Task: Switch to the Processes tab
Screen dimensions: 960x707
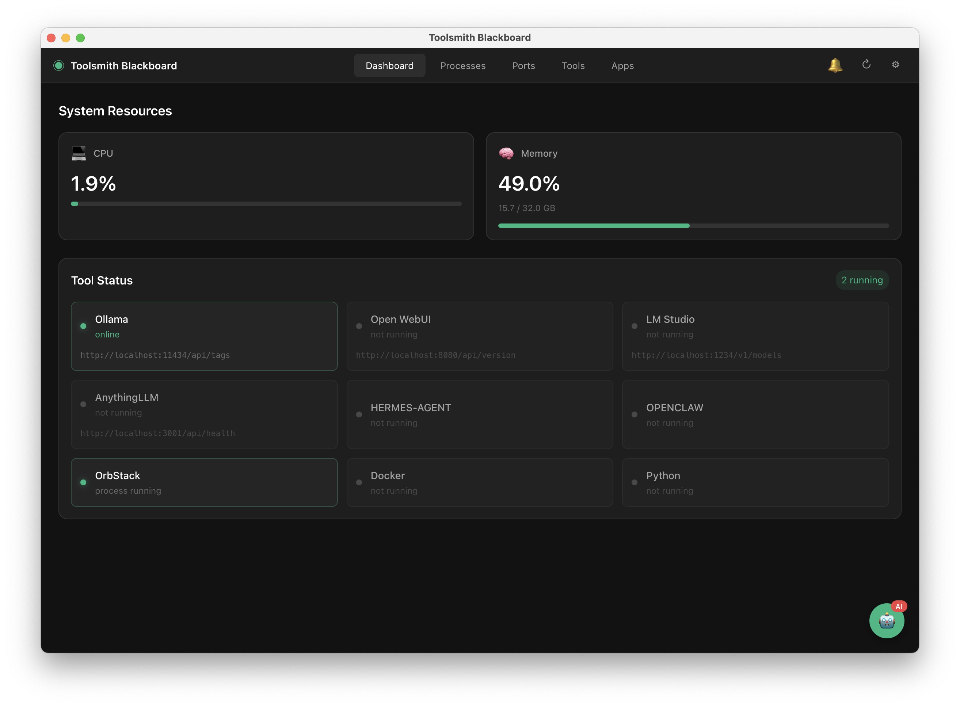Action: tap(463, 65)
